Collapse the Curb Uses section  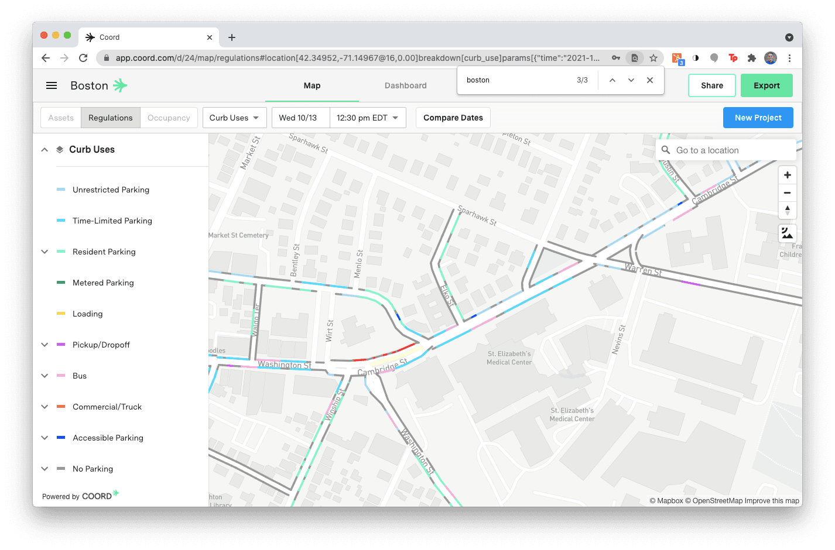pos(45,150)
